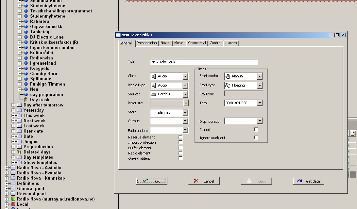Click the Deleted days trash icon
Image resolution: width=357 pixels, height=209 pixels.
(x=19, y=152)
